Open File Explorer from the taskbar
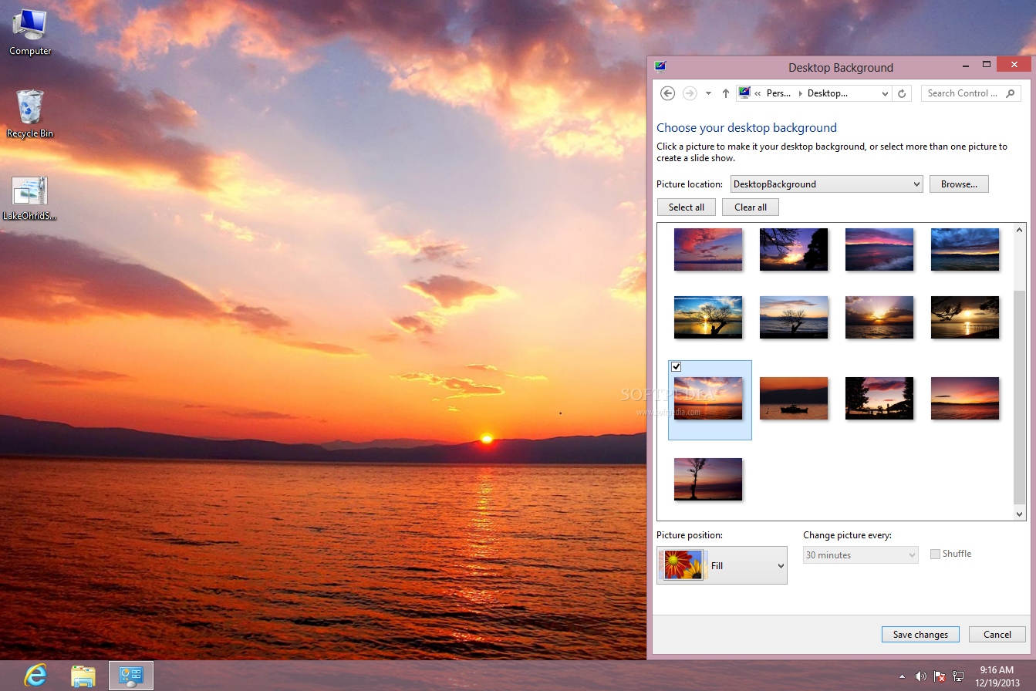Screen dimensions: 1036x691 (83, 676)
